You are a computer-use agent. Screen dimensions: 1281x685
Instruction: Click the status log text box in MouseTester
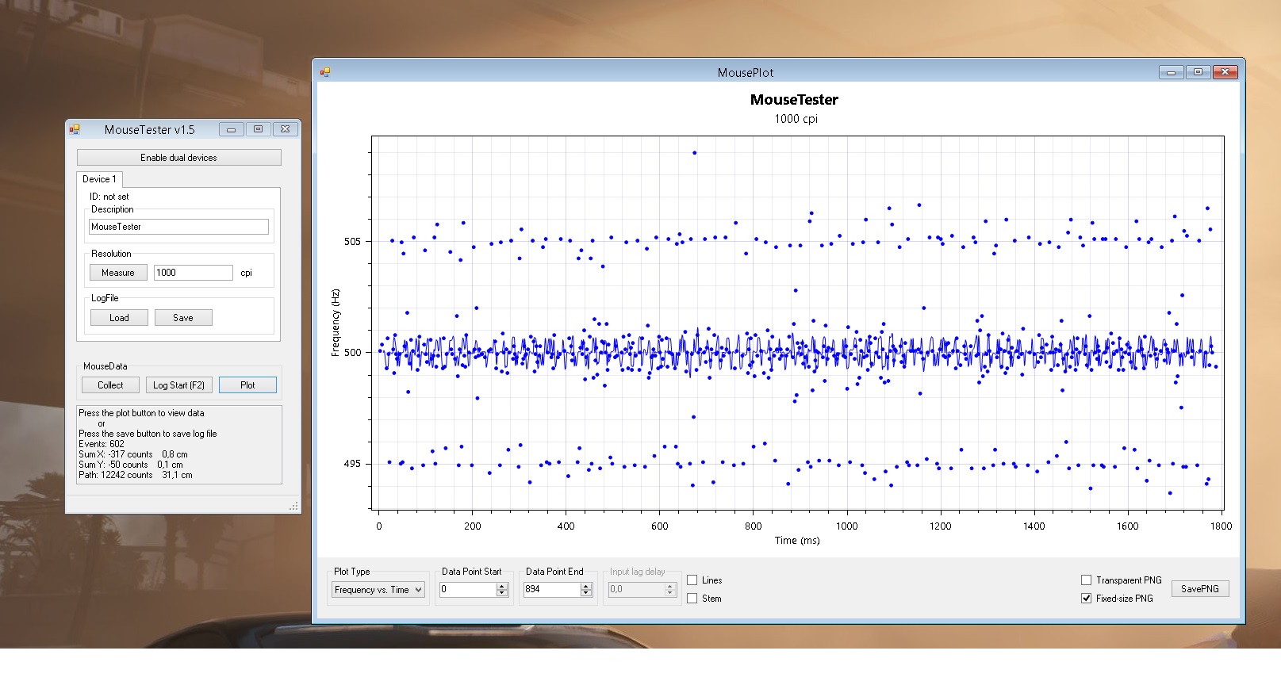point(179,445)
